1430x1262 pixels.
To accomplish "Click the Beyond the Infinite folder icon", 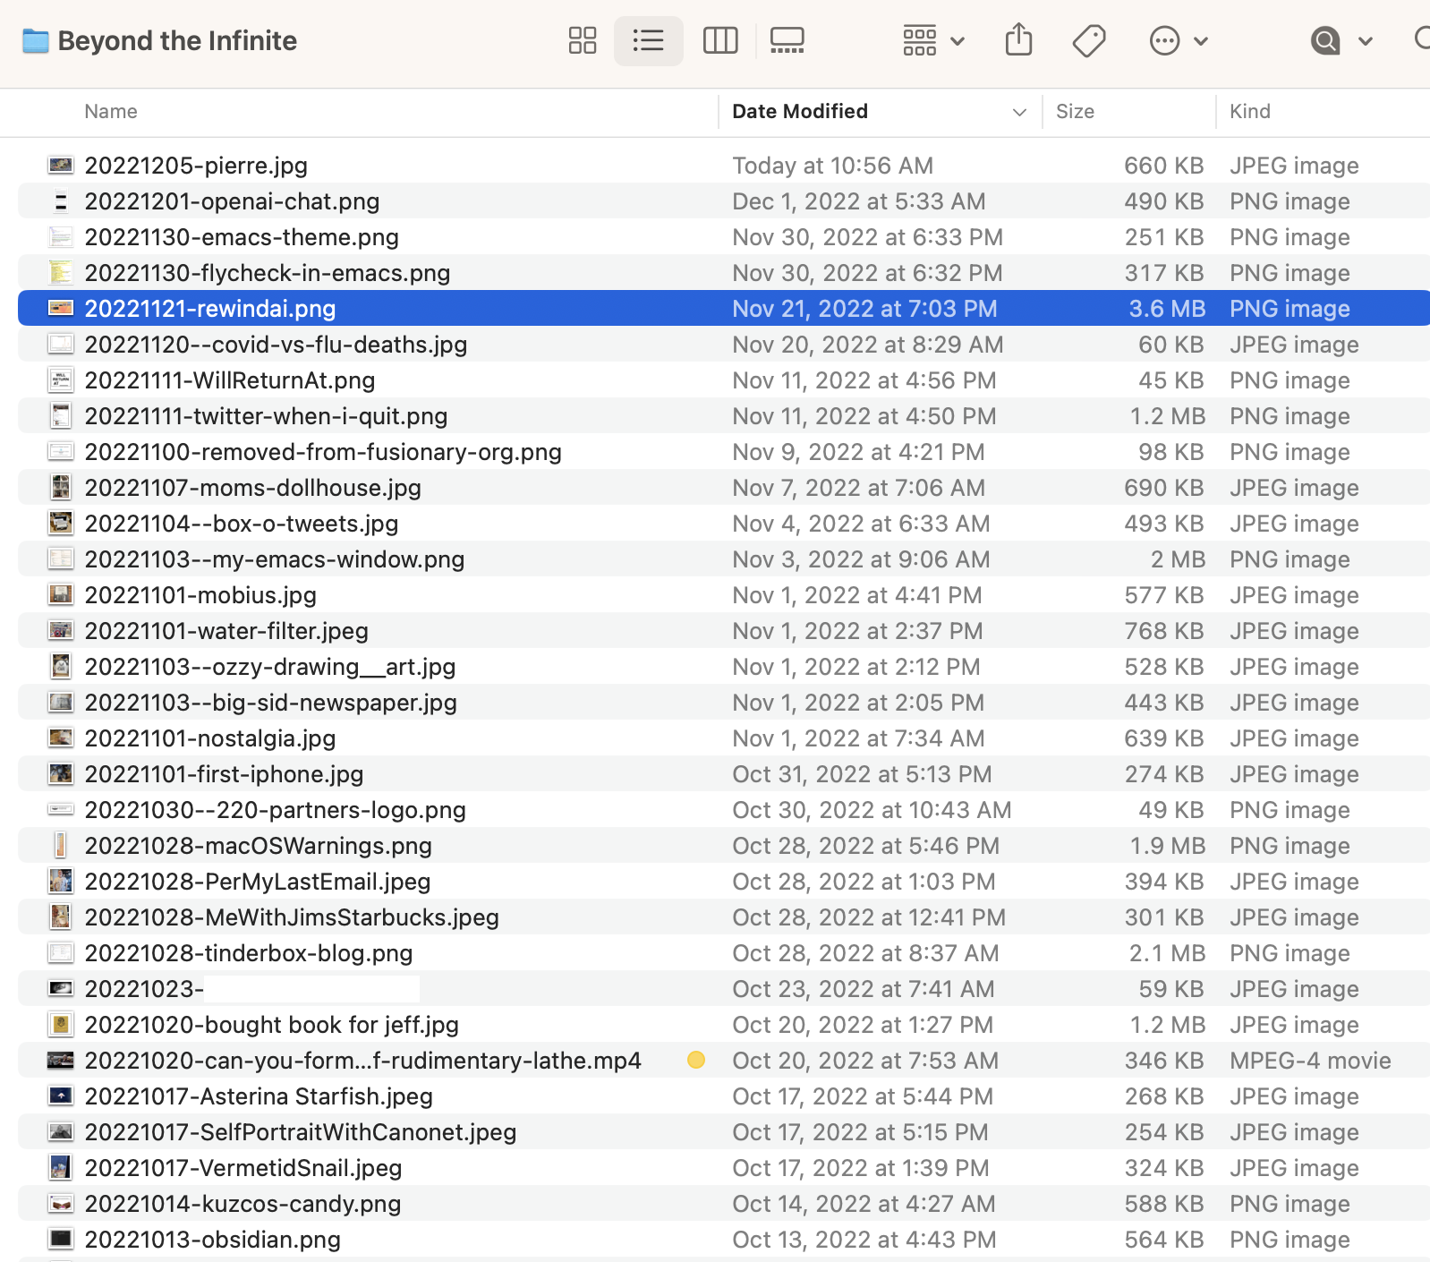I will coord(36,41).
